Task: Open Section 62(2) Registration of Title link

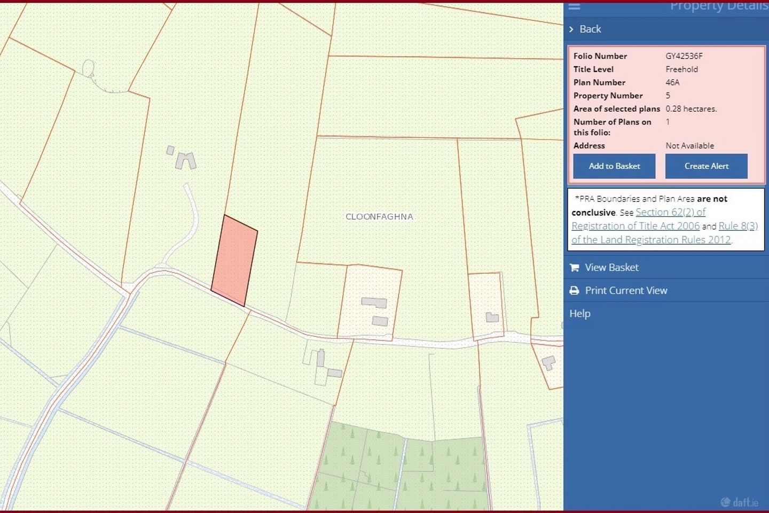Action: 670,213
